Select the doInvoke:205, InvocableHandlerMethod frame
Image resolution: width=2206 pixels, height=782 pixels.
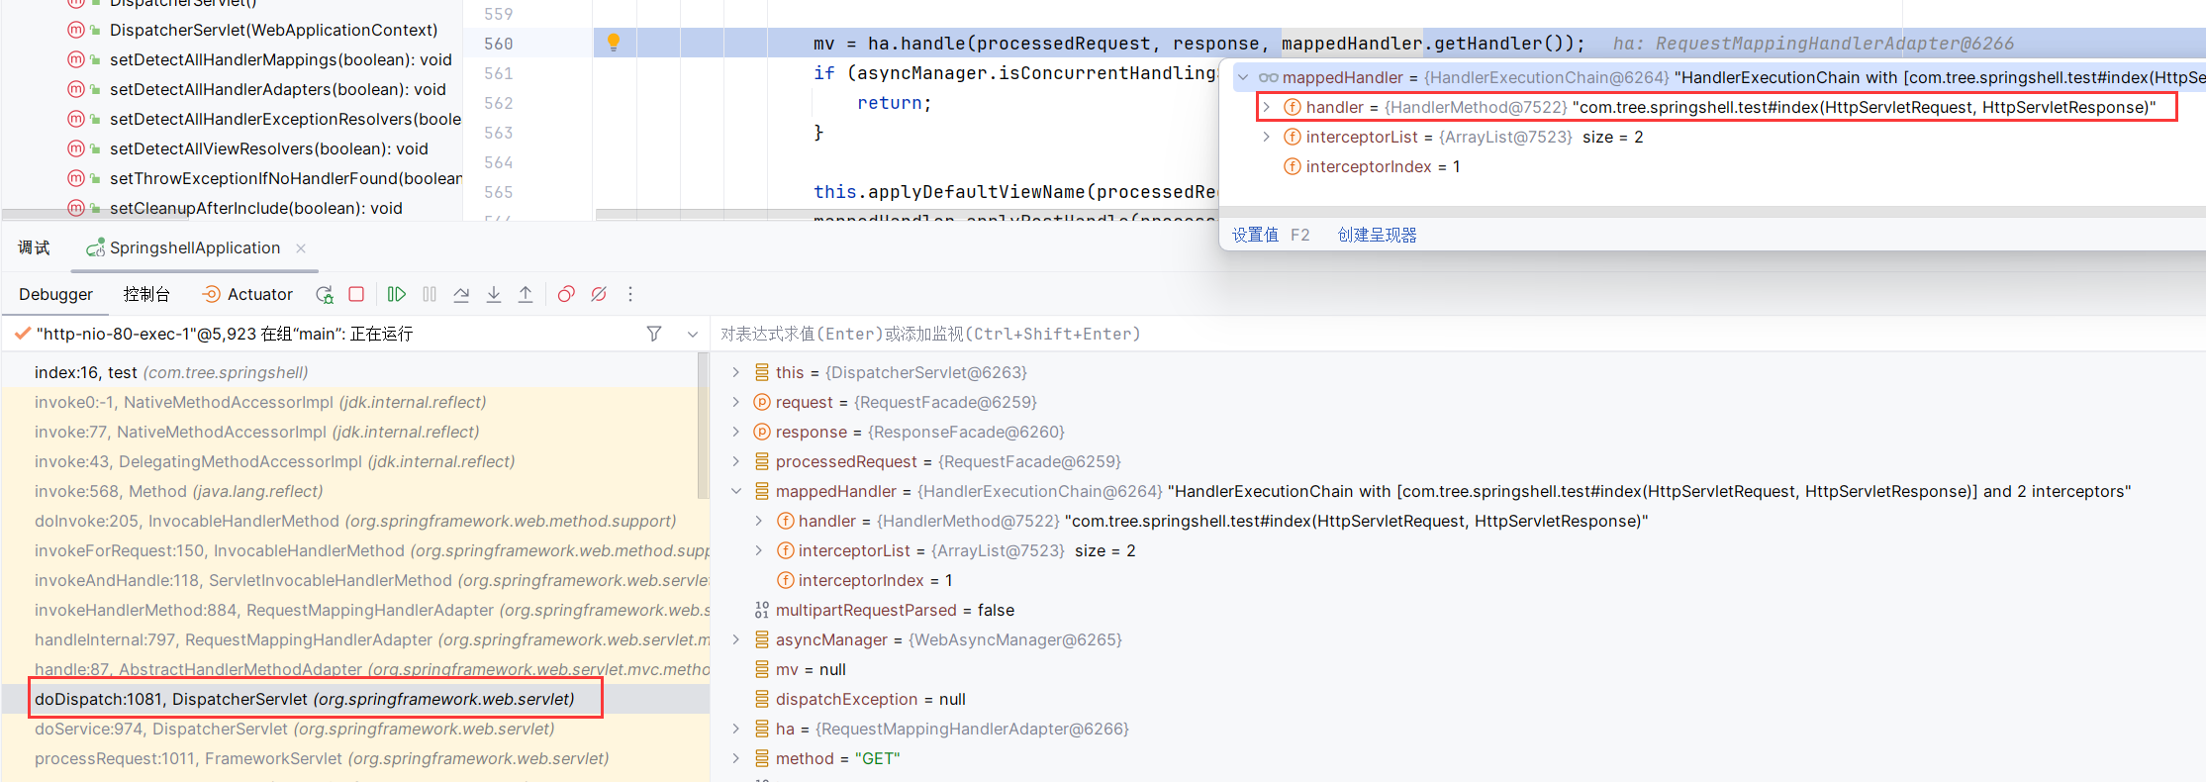[x=355, y=521]
